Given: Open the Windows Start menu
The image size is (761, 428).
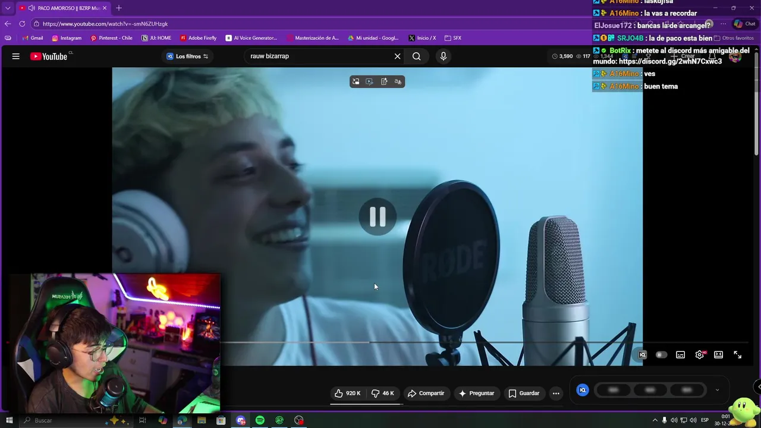Looking at the screenshot, I should click(9, 420).
